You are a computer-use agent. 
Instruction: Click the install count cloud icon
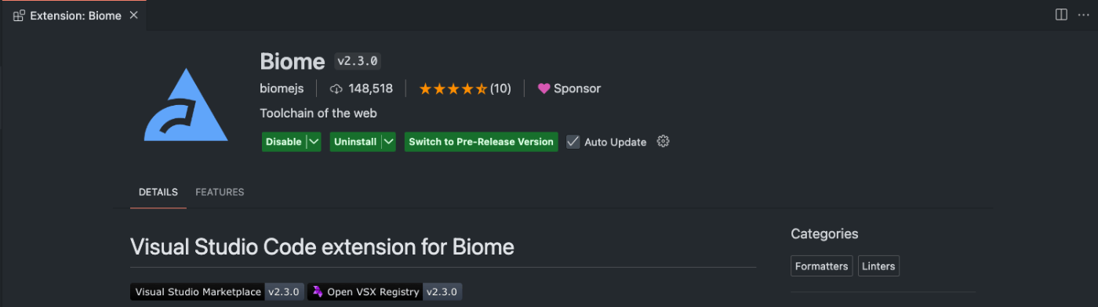(x=336, y=88)
